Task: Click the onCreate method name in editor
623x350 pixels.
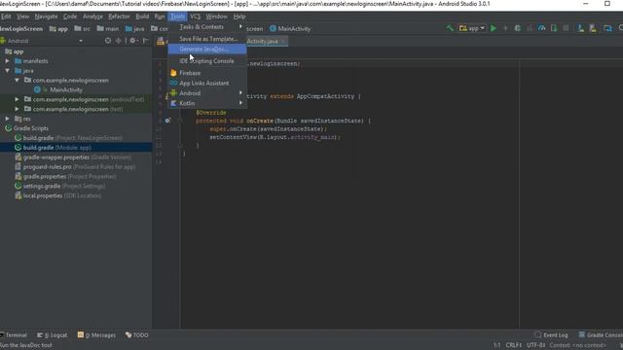Action: 260,121
